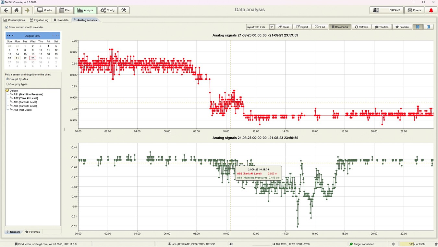Screen dimensions: 438x247
Task: Export the chart data
Action: tap(302, 27)
